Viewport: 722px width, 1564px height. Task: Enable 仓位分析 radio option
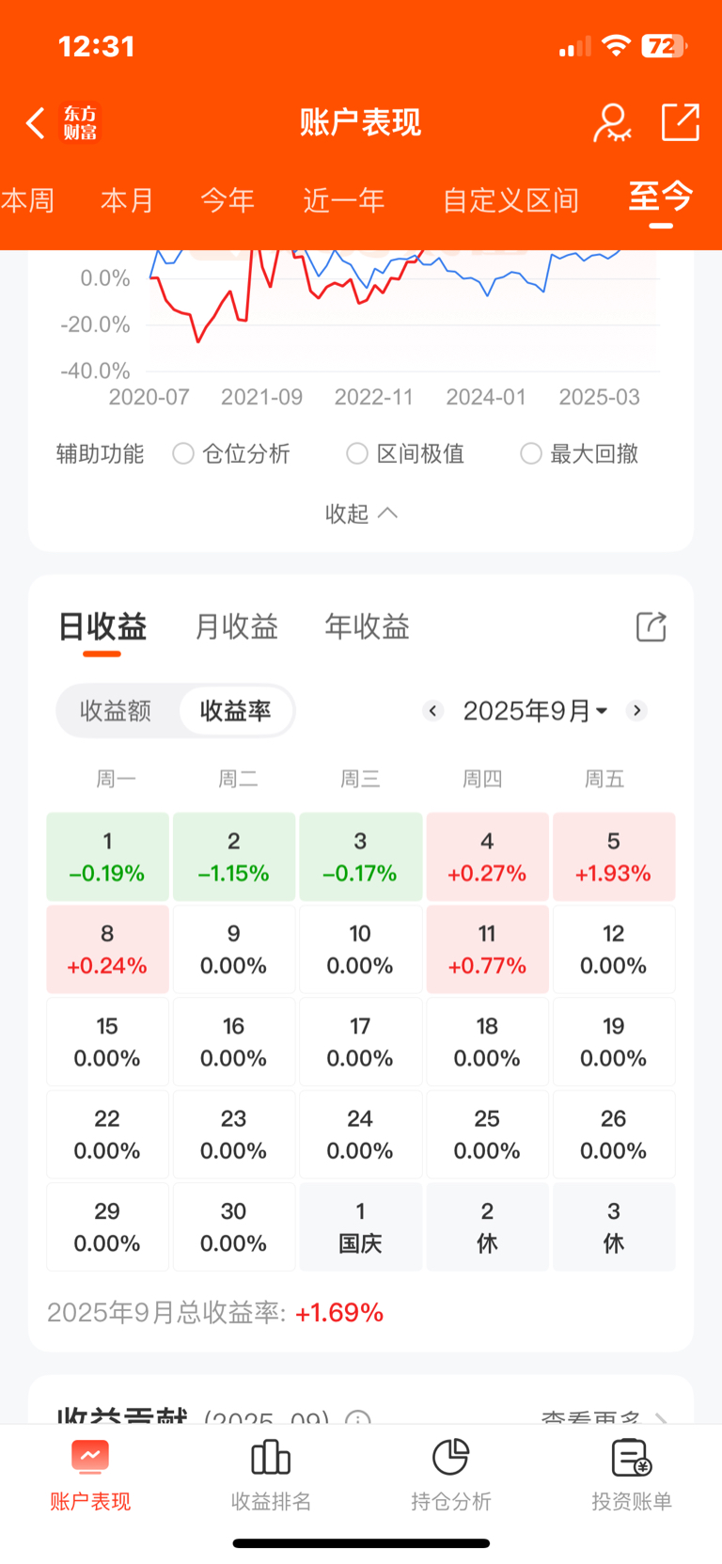tap(183, 454)
